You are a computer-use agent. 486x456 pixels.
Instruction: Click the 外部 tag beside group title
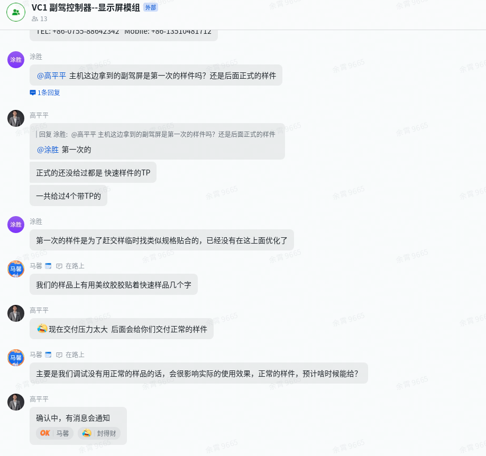[x=151, y=7]
